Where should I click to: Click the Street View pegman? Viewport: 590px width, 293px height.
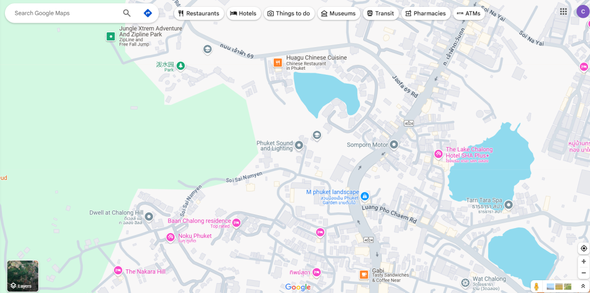pyautogui.click(x=536, y=286)
